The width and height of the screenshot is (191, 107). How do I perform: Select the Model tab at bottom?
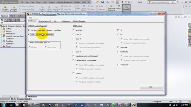[x=13, y=99]
